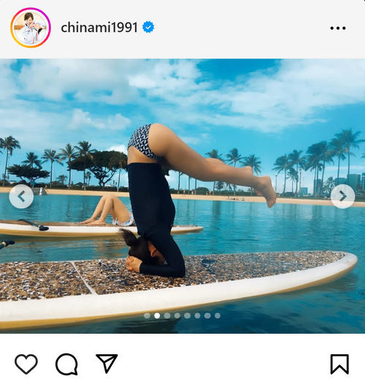Like the post with the heart icon

[26, 364]
